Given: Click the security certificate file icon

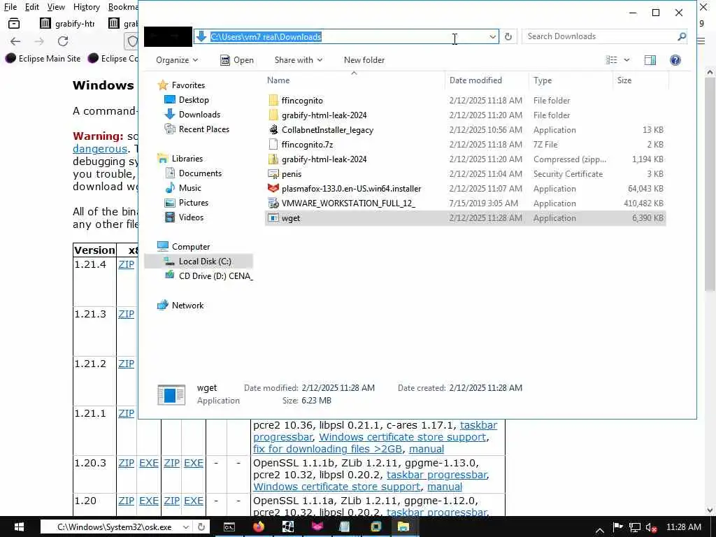Looking at the screenshot, I should coord(273,174).
